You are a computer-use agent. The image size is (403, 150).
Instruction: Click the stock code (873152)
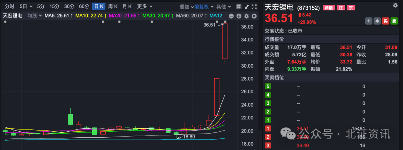[x=309, y=8]
